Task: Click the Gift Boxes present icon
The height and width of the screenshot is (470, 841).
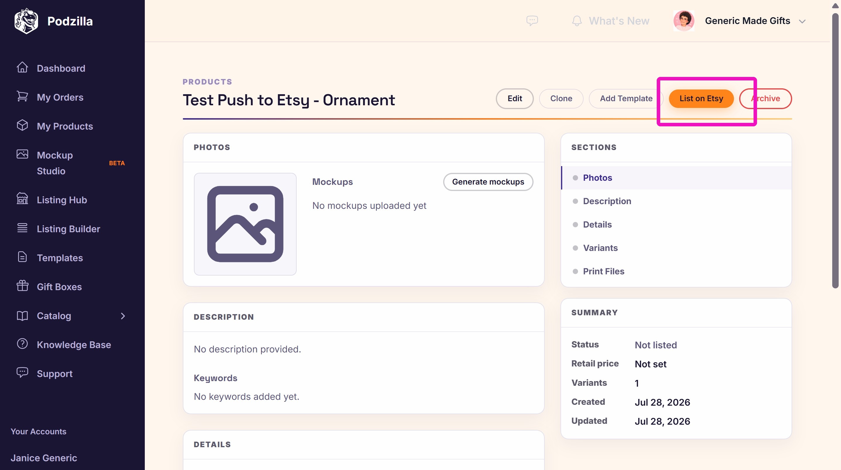Action: (22, 286)
